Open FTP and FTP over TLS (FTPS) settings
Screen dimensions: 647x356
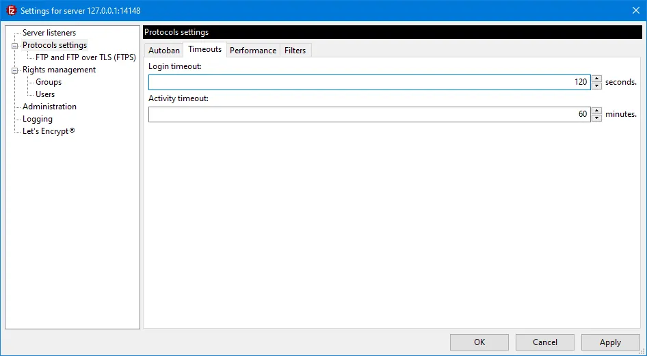point(85,57)
